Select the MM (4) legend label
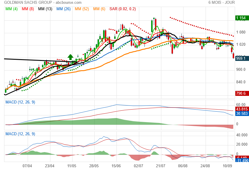The width and height of the screenshot is (249, 169). 11,9
